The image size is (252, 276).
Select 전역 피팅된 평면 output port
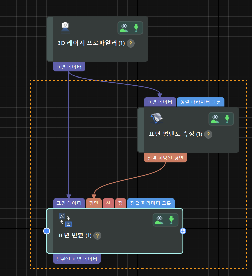(165, 158)
